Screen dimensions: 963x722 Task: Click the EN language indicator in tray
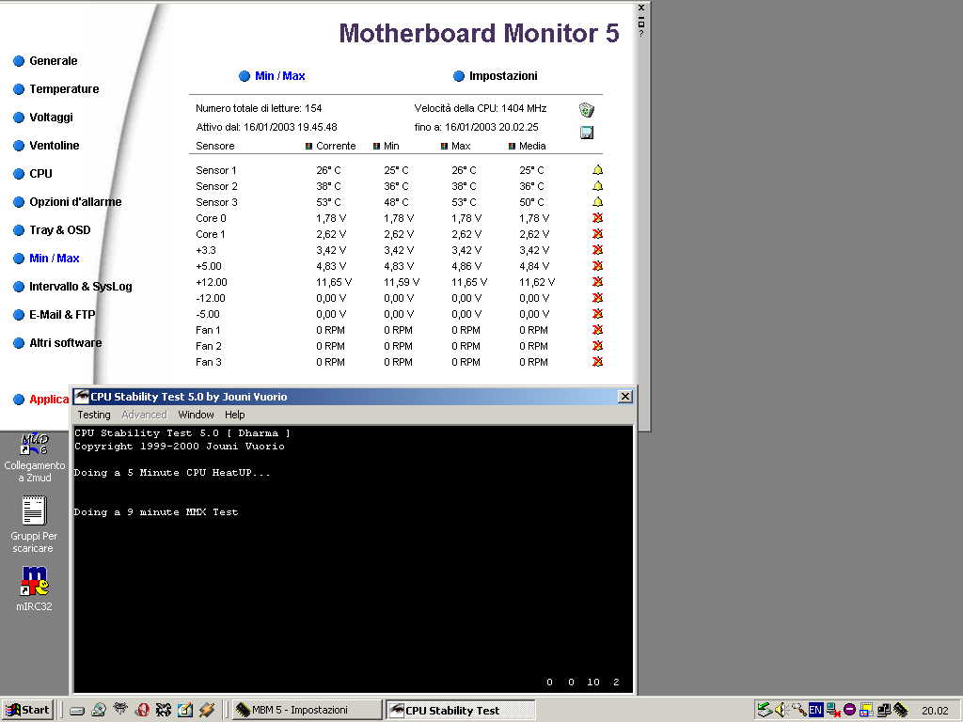815,711
